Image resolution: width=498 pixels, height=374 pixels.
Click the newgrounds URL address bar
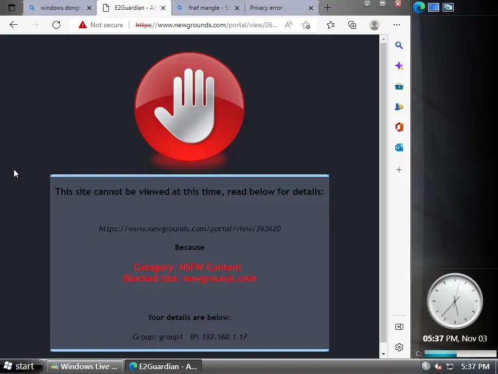[206, 25]
